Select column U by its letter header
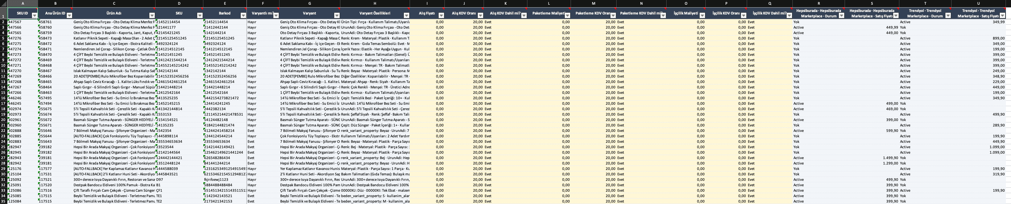Screen dimensions: 1011x204 (x=978, y=4)
